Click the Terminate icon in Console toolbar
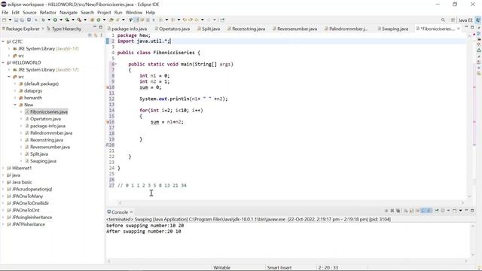 coord(386,211)
